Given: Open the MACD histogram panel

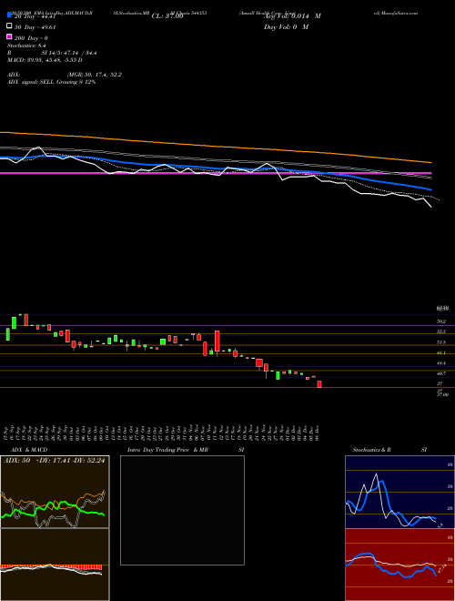Looking at the screenshot, I should [55, 565].
